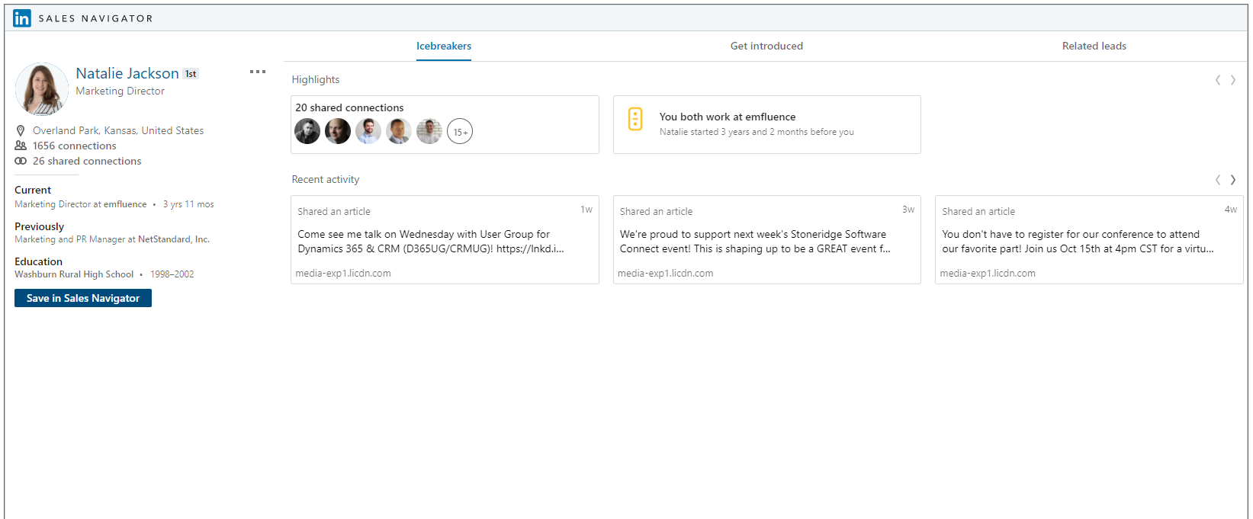Click 1656 connections text
The height and width of the screenshot is (519, 1253).
tap(75, 146)
